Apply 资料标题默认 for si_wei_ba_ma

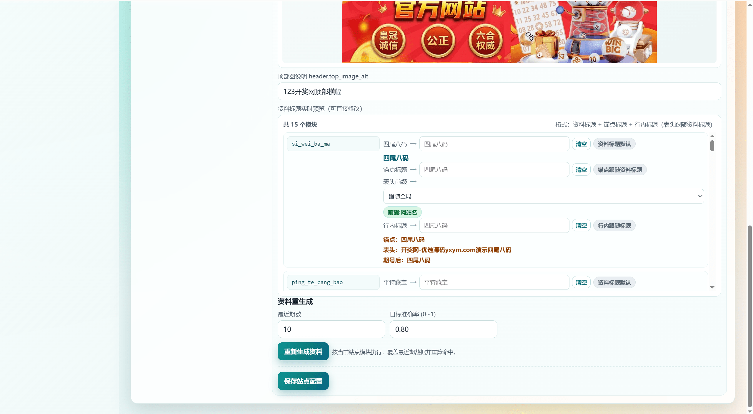[x=614, y=144]
